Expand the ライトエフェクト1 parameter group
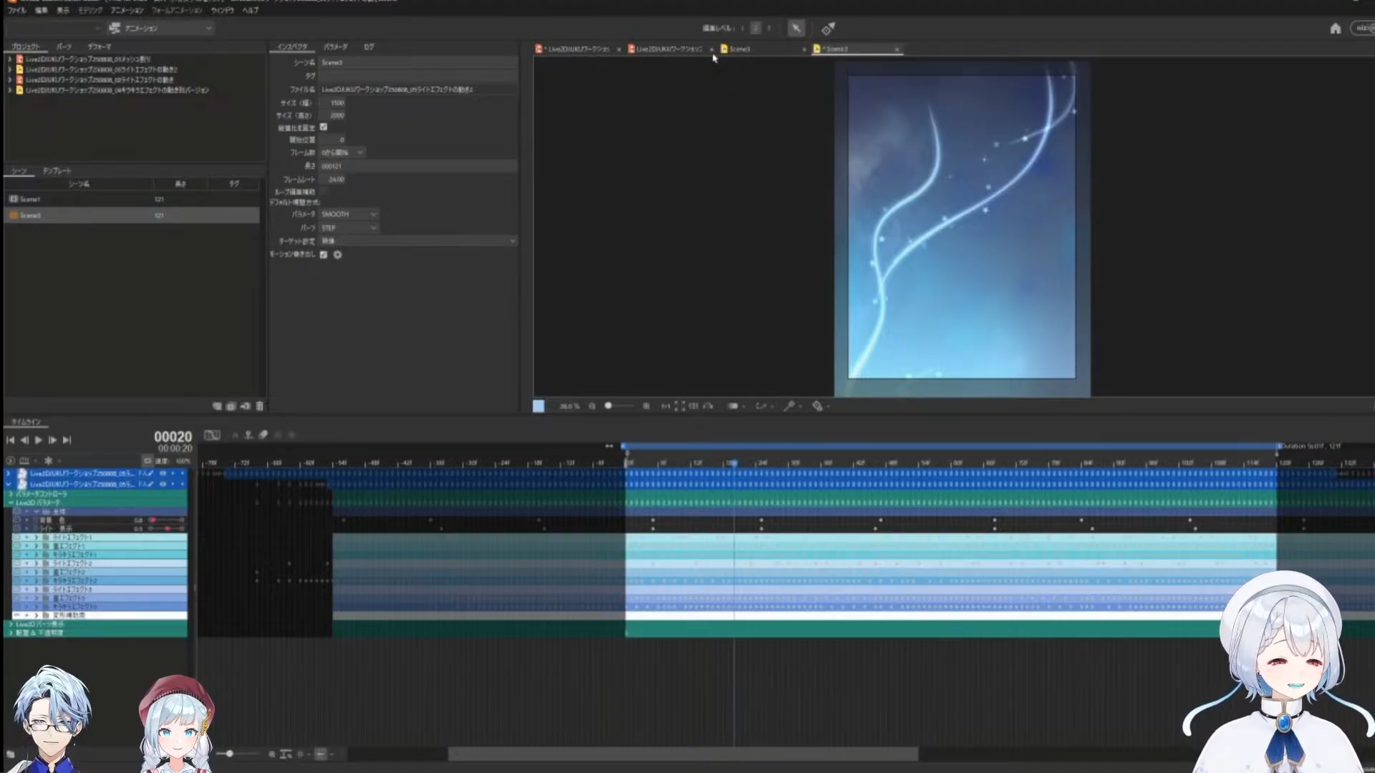This screenshot has width=1375, height=773. (x=36, y=537)
